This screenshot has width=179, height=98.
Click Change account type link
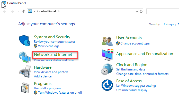tap(135, 43)
